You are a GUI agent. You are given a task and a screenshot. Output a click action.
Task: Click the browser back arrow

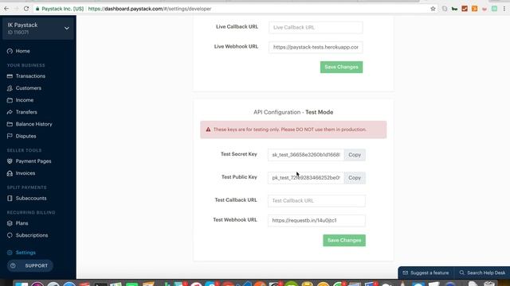click(x=6, y=9)
